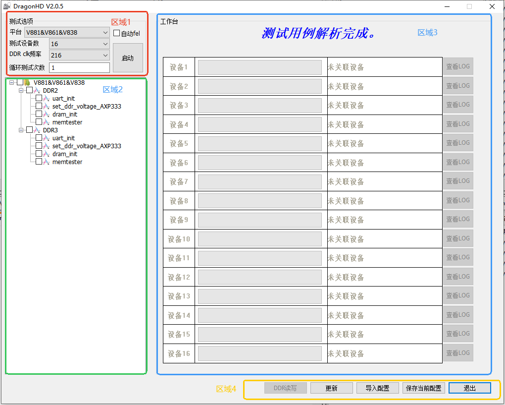Viewport: 505px width, 405px height.
Task: Check the memtester box under DDR3
Action: coord(39,162)
